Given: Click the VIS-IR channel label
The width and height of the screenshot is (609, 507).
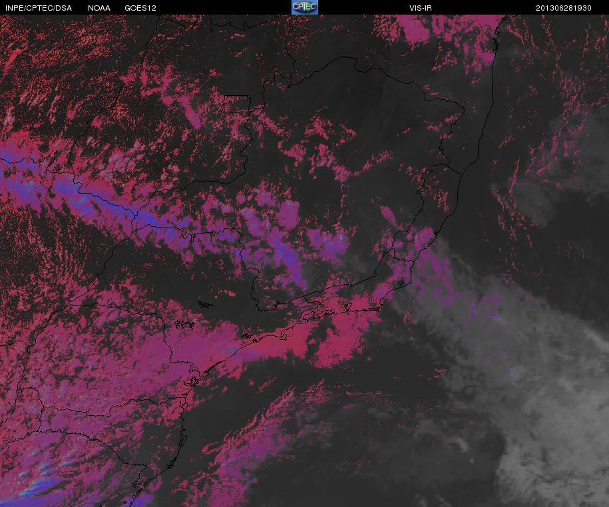Looking at the screenshot, I should [x=420, y=8].
